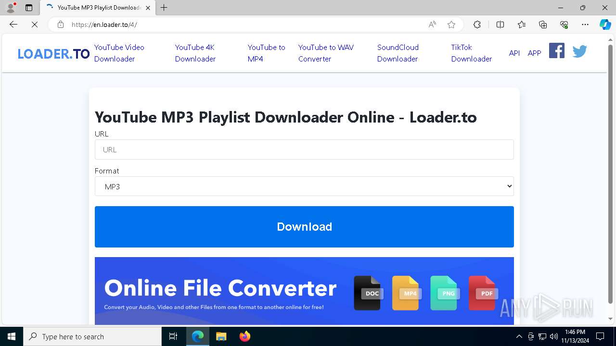
Task: Open Task View on taskbar
Action: [173, 336]
